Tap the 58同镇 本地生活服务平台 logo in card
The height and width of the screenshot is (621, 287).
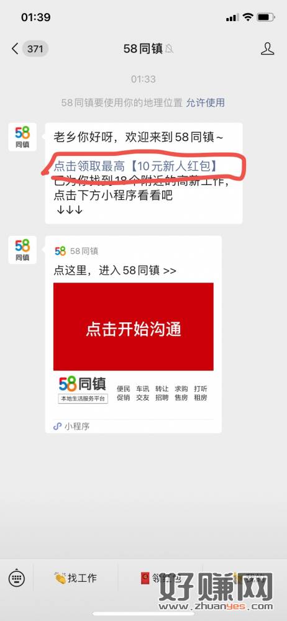pyautogui.click(x=83, y=390)
